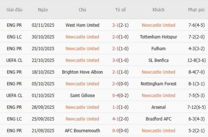Select the Phạt góc column header
Viewport: 208px width, 137px height.
[x=196, y=10]
